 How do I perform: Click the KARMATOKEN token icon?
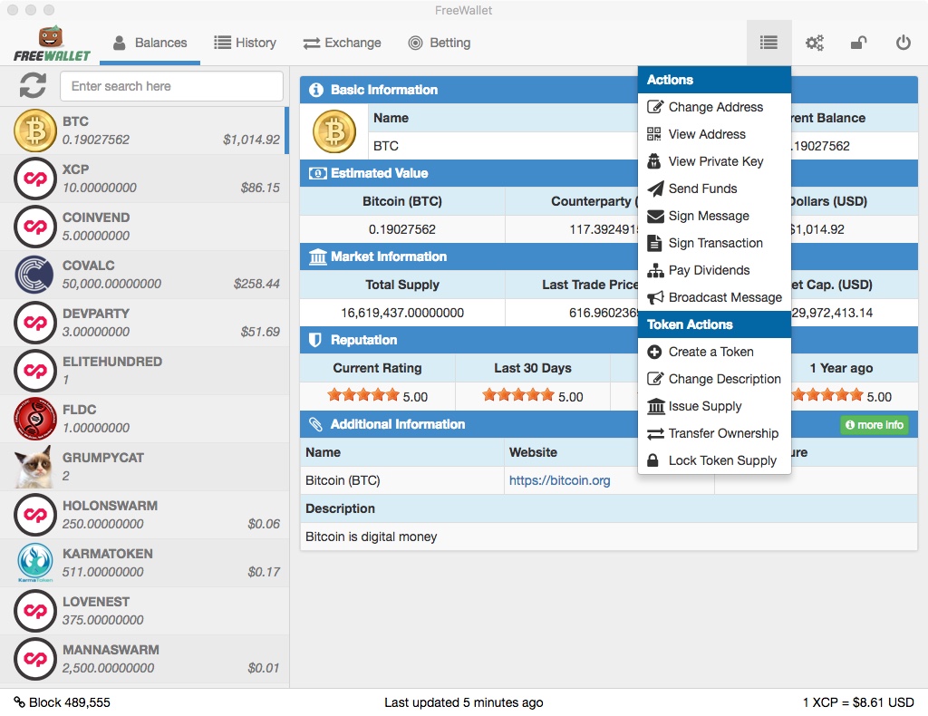[34, 562]
